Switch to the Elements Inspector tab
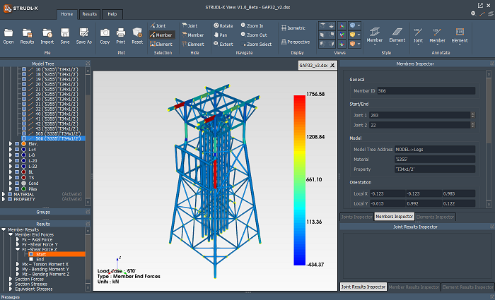495x300 pixels. pyautogui.click(x=435, y=217)
